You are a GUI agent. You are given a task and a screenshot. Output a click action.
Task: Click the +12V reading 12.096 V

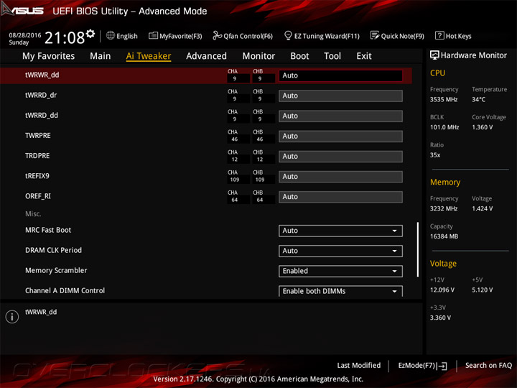click(x=442, y=290)
